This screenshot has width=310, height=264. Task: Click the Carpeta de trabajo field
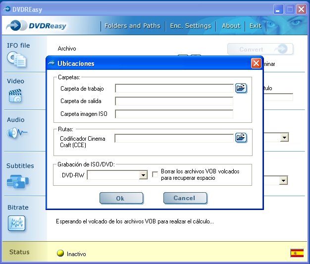click(174, 88)
